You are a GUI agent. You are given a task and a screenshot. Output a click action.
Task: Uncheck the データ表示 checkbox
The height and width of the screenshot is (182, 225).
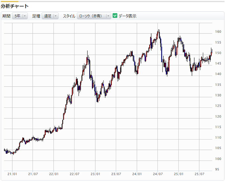tap(115, 16)
